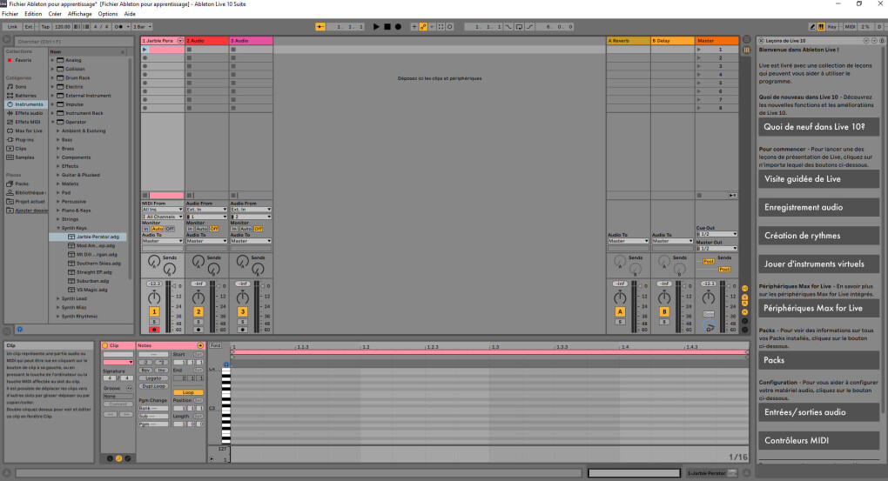Viewport: 888px width, 481px height.
Task: Set track 2 Monitor to In
Action: click(x=191, y=229)
